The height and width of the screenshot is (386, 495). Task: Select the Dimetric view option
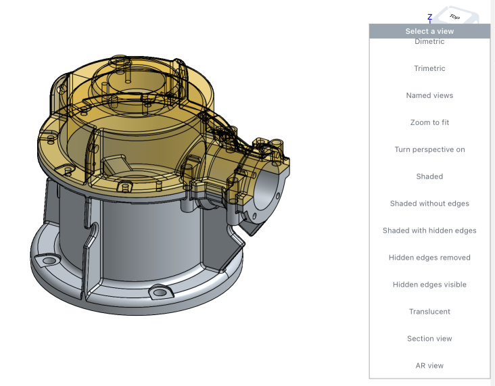point(429,42)
